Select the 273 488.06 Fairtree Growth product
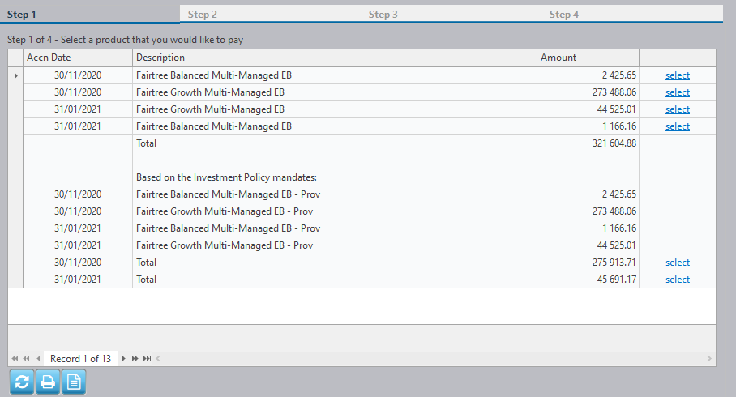This screenshot has width=736, height=397. 678,92
